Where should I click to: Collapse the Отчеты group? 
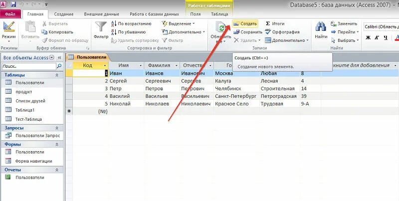[x=57, y=170]
